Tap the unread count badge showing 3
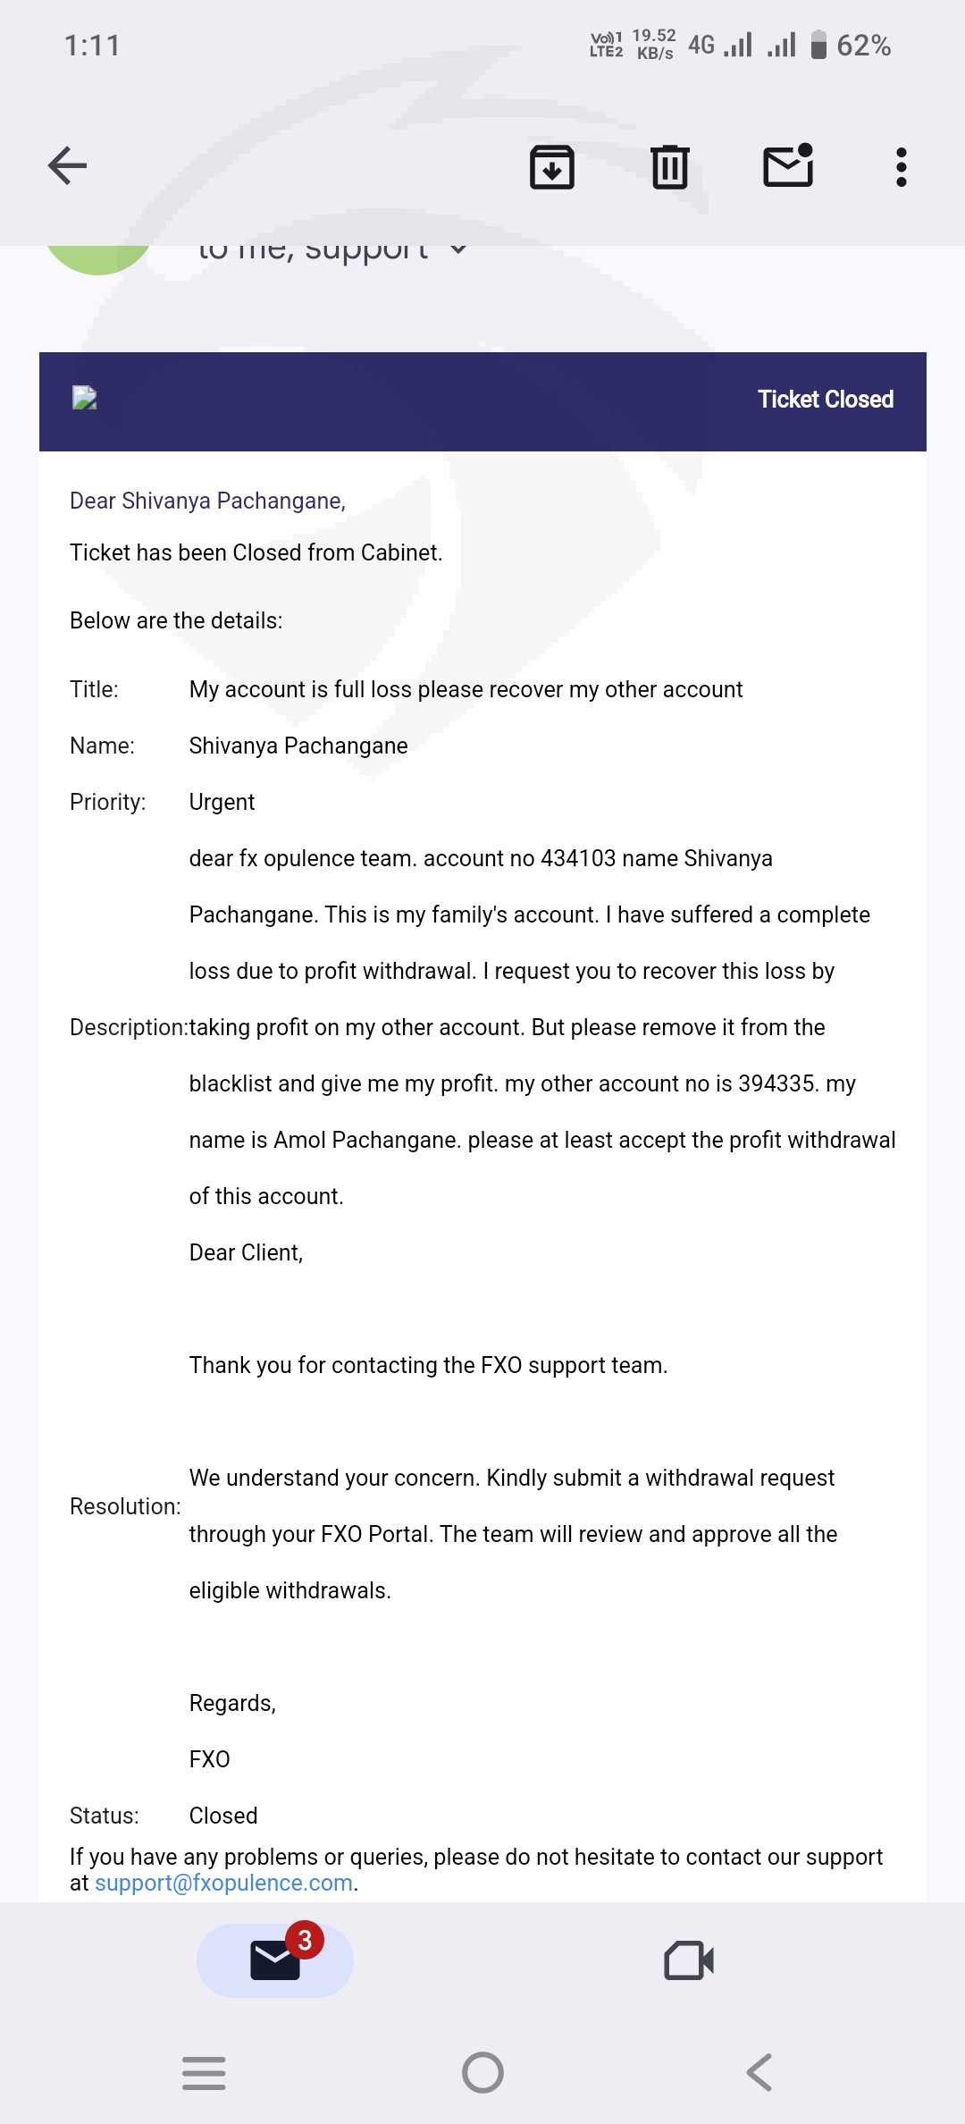 (305, 1940)
